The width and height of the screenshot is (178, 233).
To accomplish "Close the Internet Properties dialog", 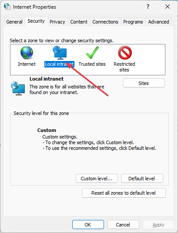I will [168, 7].
